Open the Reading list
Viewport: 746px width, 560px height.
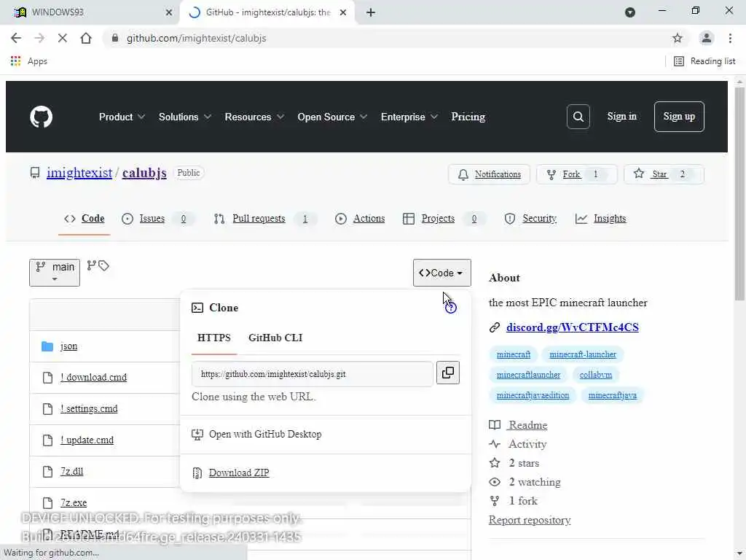[705, 61]
